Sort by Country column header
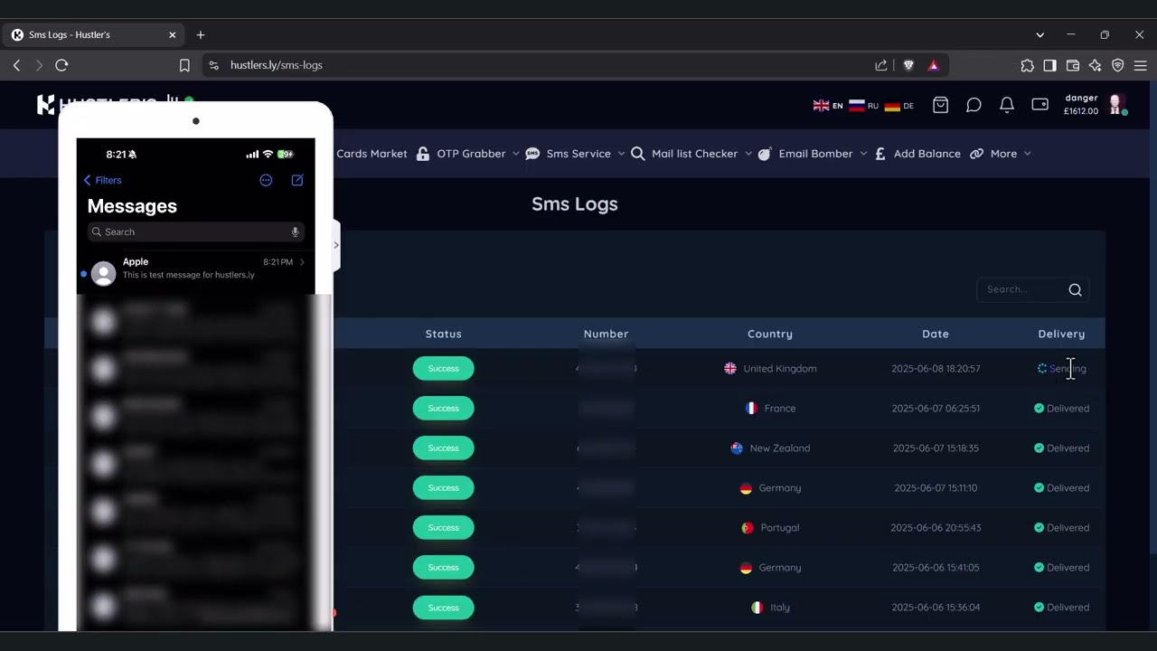The width and height of the screenshot is (1157, 651). [x=770, y=334]
